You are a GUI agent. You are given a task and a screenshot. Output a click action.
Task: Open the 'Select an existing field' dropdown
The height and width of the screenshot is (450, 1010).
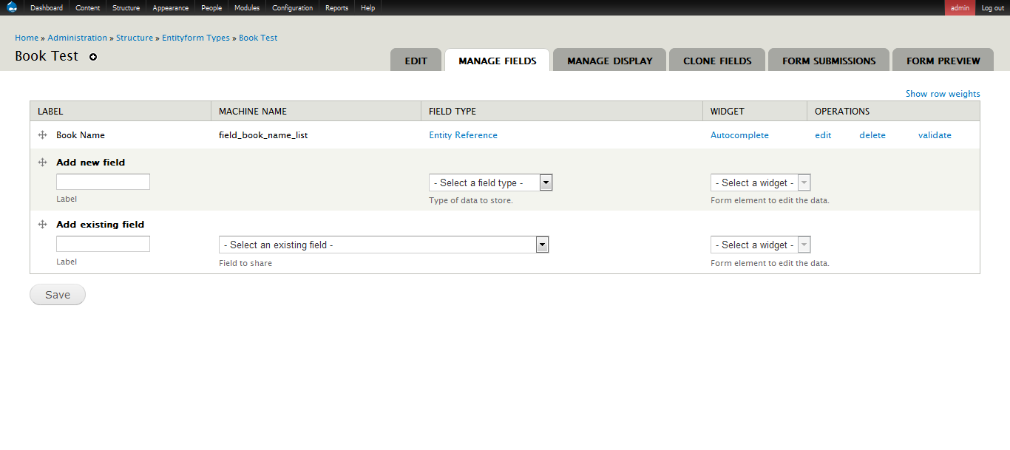[383, 245]
